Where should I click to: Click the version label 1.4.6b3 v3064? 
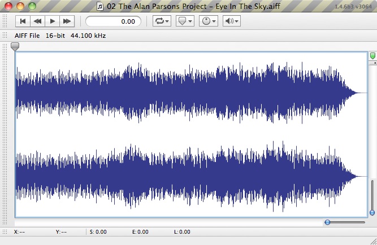pos(353,6)
